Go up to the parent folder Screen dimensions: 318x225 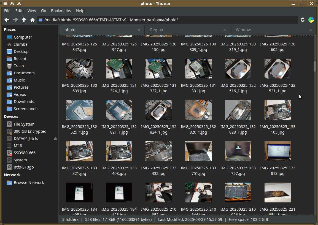click(x=24, y=20)
